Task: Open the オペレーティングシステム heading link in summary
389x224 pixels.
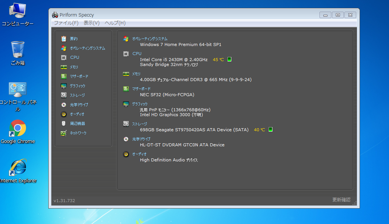Action: point(149,39)
